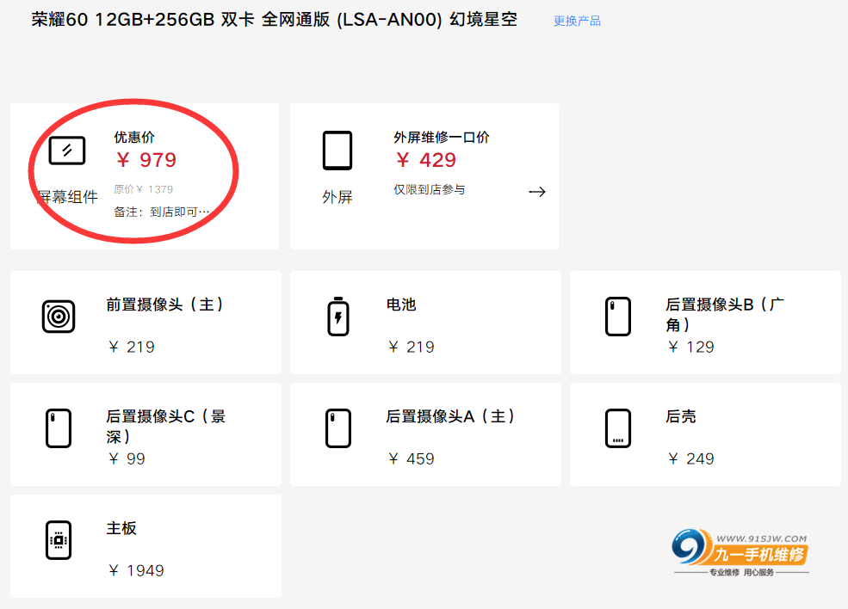Select the ￥979 discounted price
The width and height of the screenshot is (848, 609).
pyautogui.click(x=146, y=160)
